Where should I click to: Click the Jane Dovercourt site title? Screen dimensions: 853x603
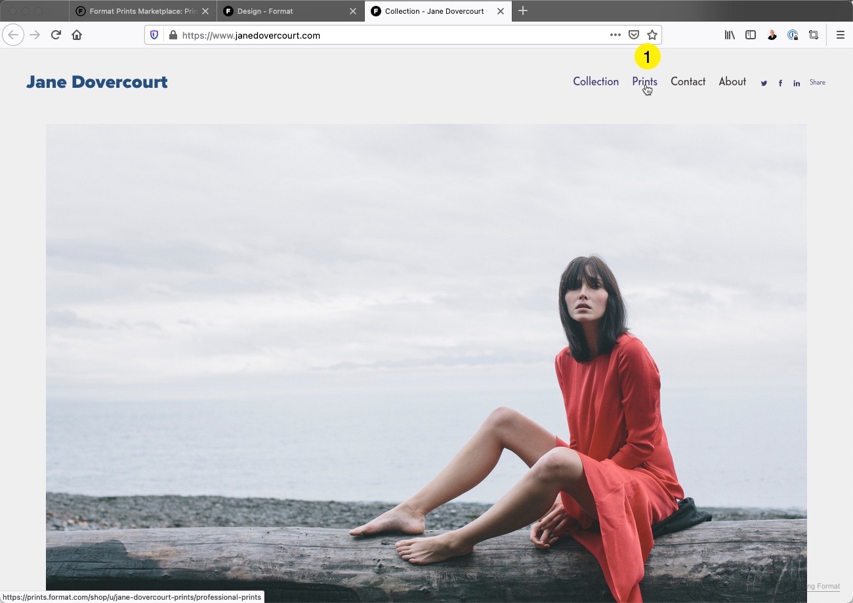97,82
